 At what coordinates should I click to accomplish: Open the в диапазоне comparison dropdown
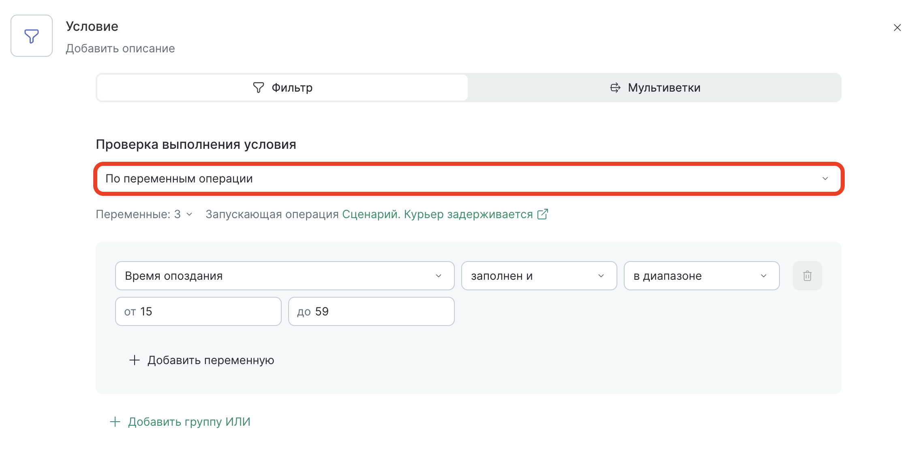pos(702,276)
